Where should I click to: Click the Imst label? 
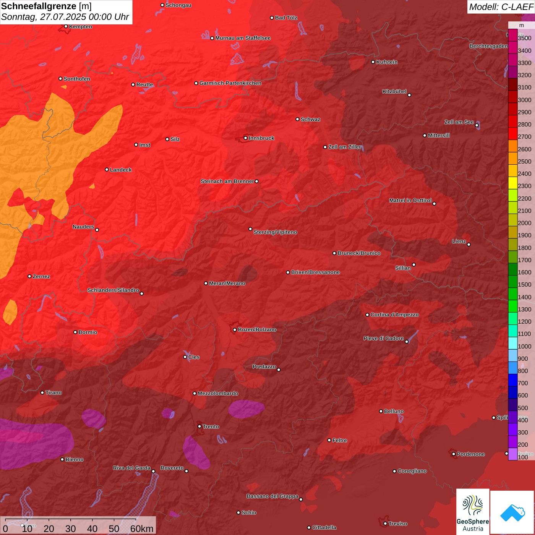145,145
